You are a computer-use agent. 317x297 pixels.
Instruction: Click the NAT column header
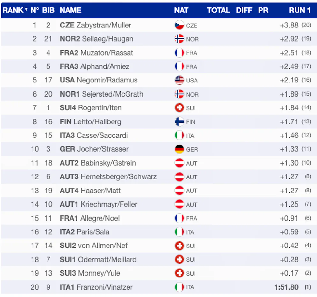(x=181, y=10)
